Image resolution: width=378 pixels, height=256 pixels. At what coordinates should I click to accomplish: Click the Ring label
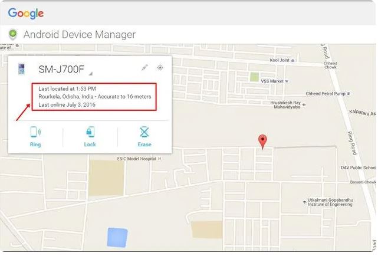point(35,145)
